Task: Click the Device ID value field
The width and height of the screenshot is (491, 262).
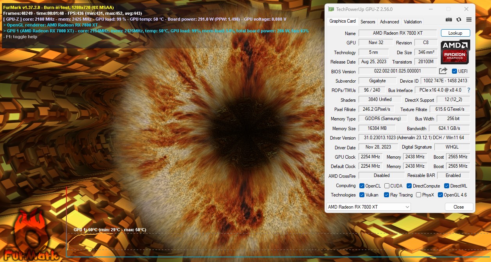Action: pyautogui.click(x=445, y=81)
